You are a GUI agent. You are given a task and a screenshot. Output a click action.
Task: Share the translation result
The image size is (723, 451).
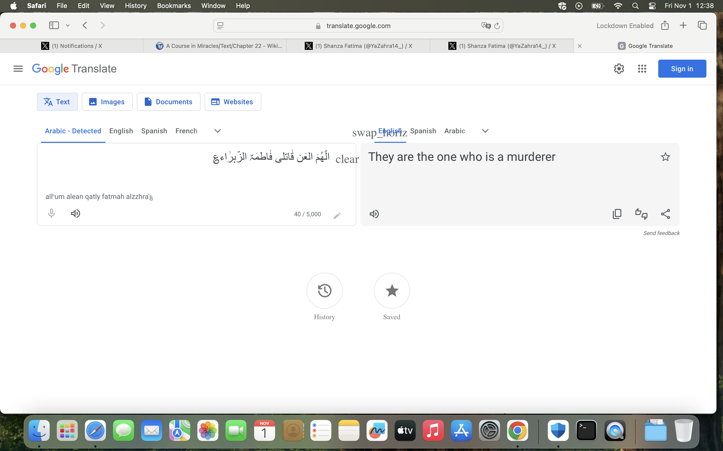665,214
